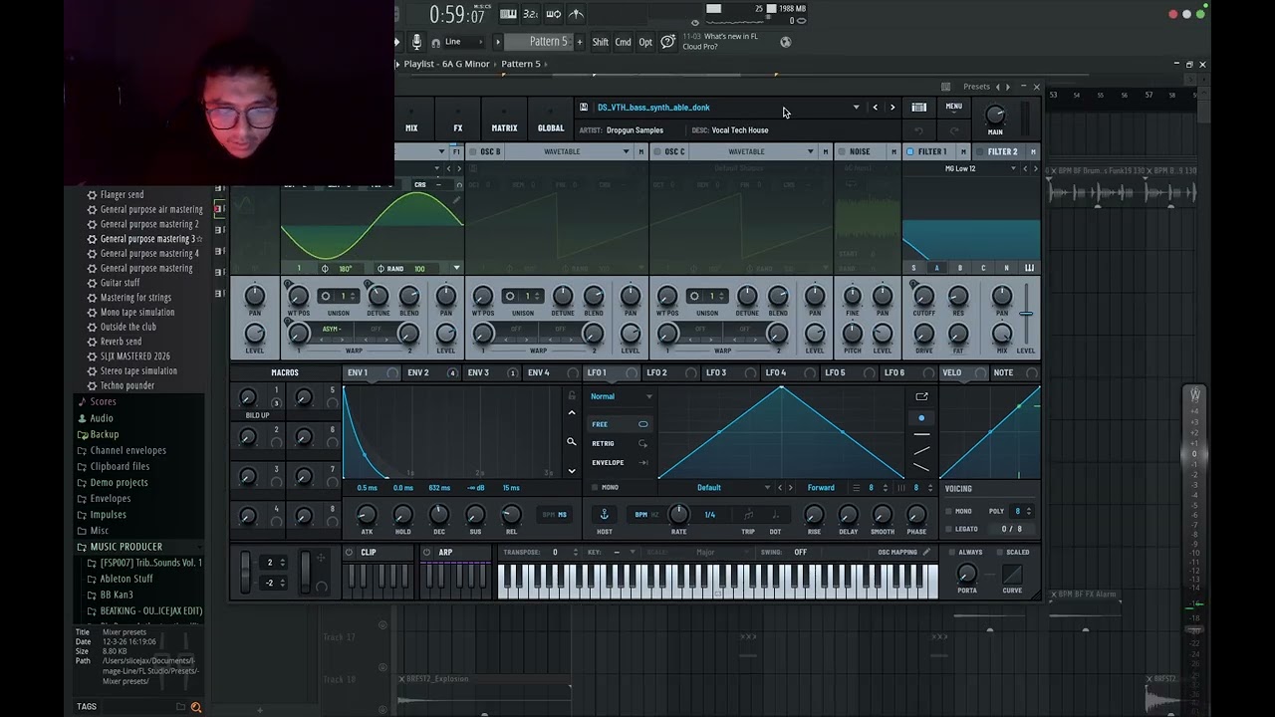Click the magnifier zoom icon in ENV 1
Screen dimensions: 1275x717
(571, 441)
